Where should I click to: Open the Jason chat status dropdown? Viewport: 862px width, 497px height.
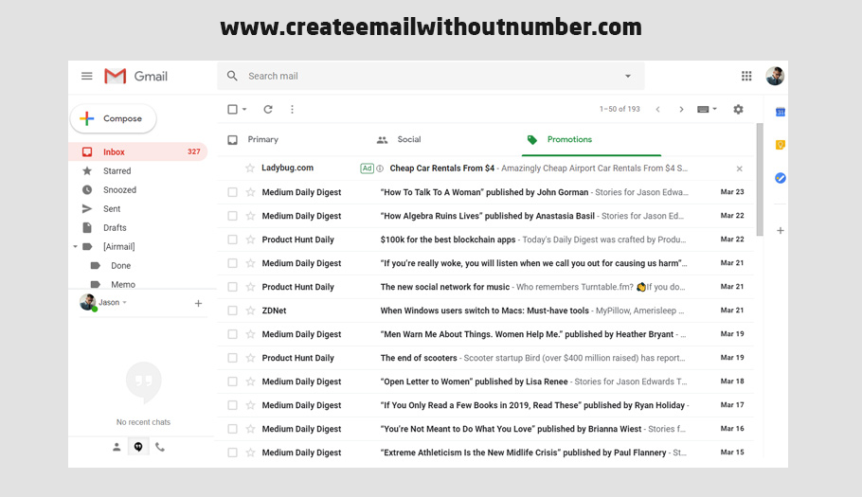pyautogui.click(x=125, y=303)
